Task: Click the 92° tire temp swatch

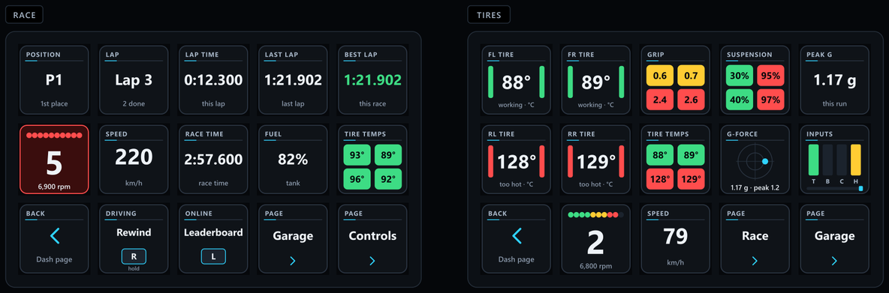Action: [387, 179]
